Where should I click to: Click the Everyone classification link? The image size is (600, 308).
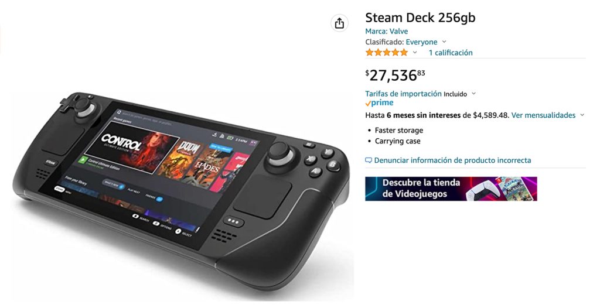click(421, 42)
